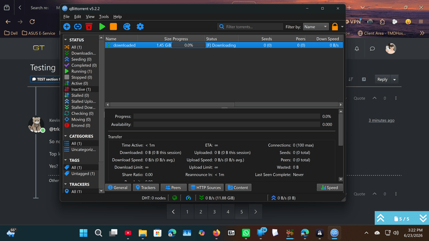This screenshot has width=429, height=241.
Task: Select the Downloading status filter
Action: coord(81,53)
